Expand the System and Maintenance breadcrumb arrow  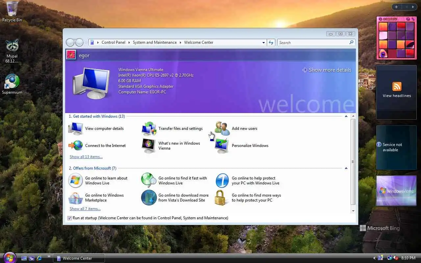point(180,42)
